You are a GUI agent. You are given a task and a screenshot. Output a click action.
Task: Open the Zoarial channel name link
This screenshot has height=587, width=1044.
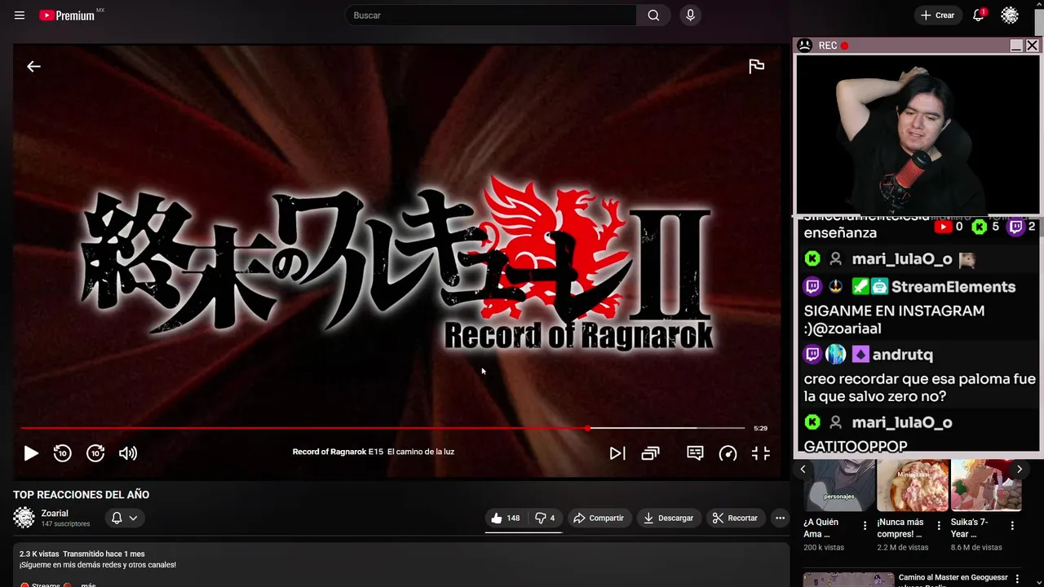pos(55,514)
